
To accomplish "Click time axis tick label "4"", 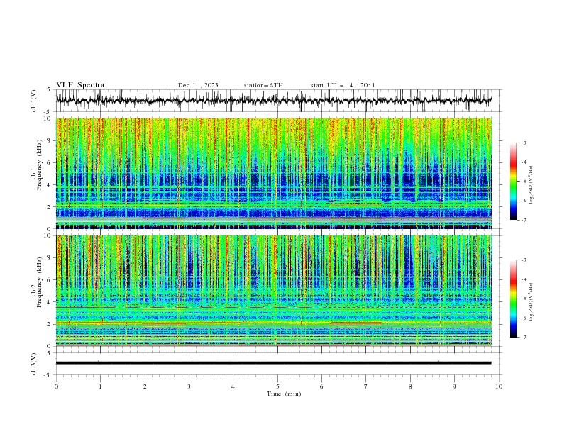I will tap(233, 386).
